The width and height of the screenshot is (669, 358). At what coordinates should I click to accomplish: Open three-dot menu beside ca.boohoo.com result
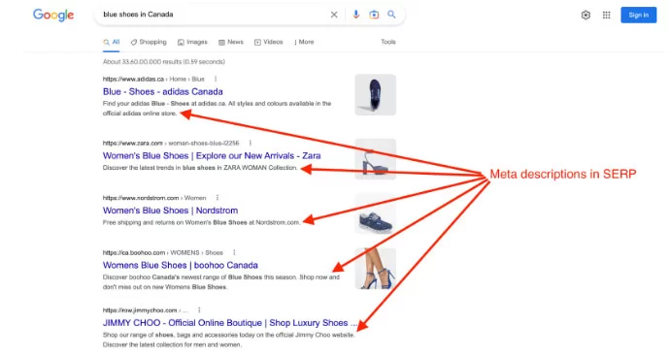point(234,252)
